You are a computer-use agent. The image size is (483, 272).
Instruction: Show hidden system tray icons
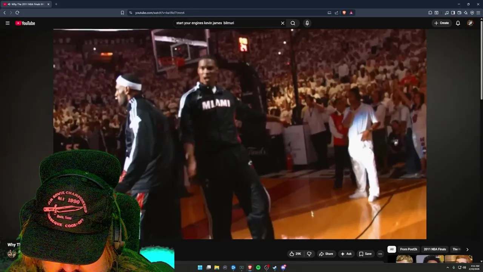448,267
